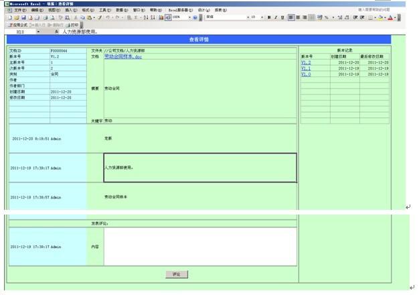Viewport: 419px width, 295px height.
Task: Open the 视图 (View) menu
Action: point(54,10)
